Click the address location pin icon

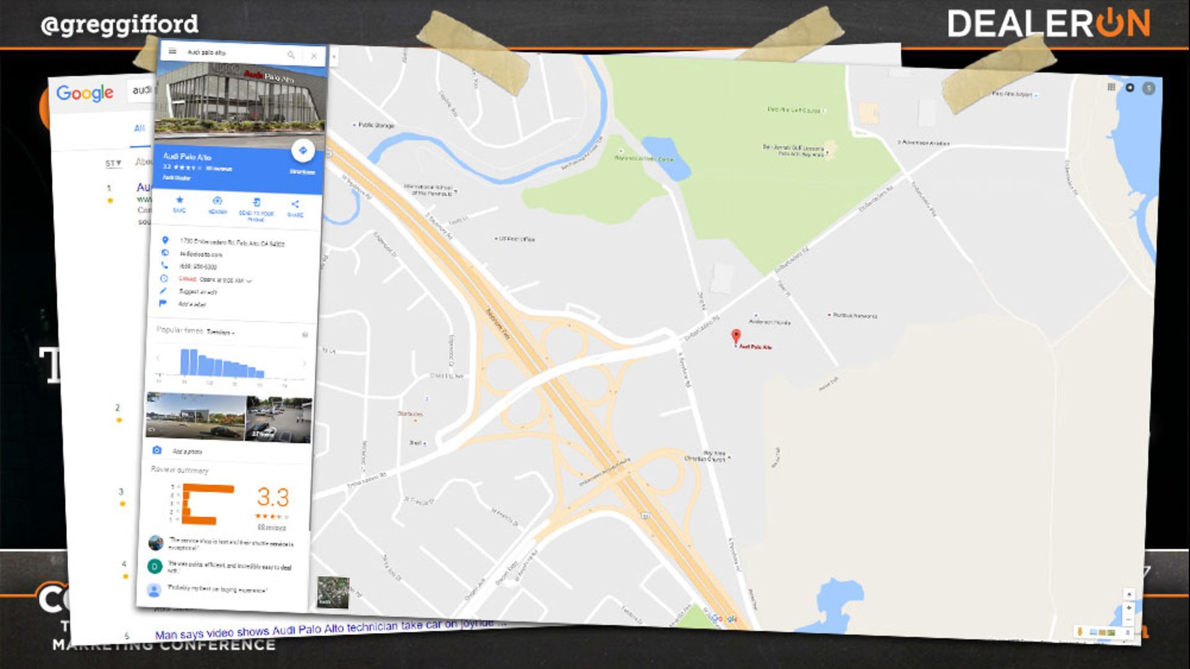pos(165,240)
